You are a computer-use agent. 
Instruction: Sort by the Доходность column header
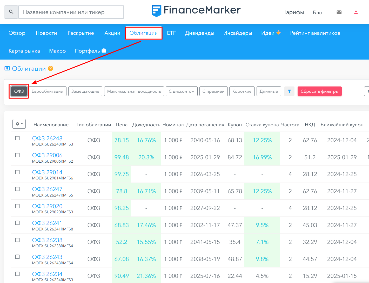[146, 125]
